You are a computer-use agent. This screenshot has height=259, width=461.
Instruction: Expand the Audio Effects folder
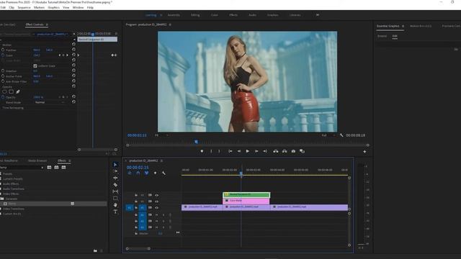[x=11, y=184]
